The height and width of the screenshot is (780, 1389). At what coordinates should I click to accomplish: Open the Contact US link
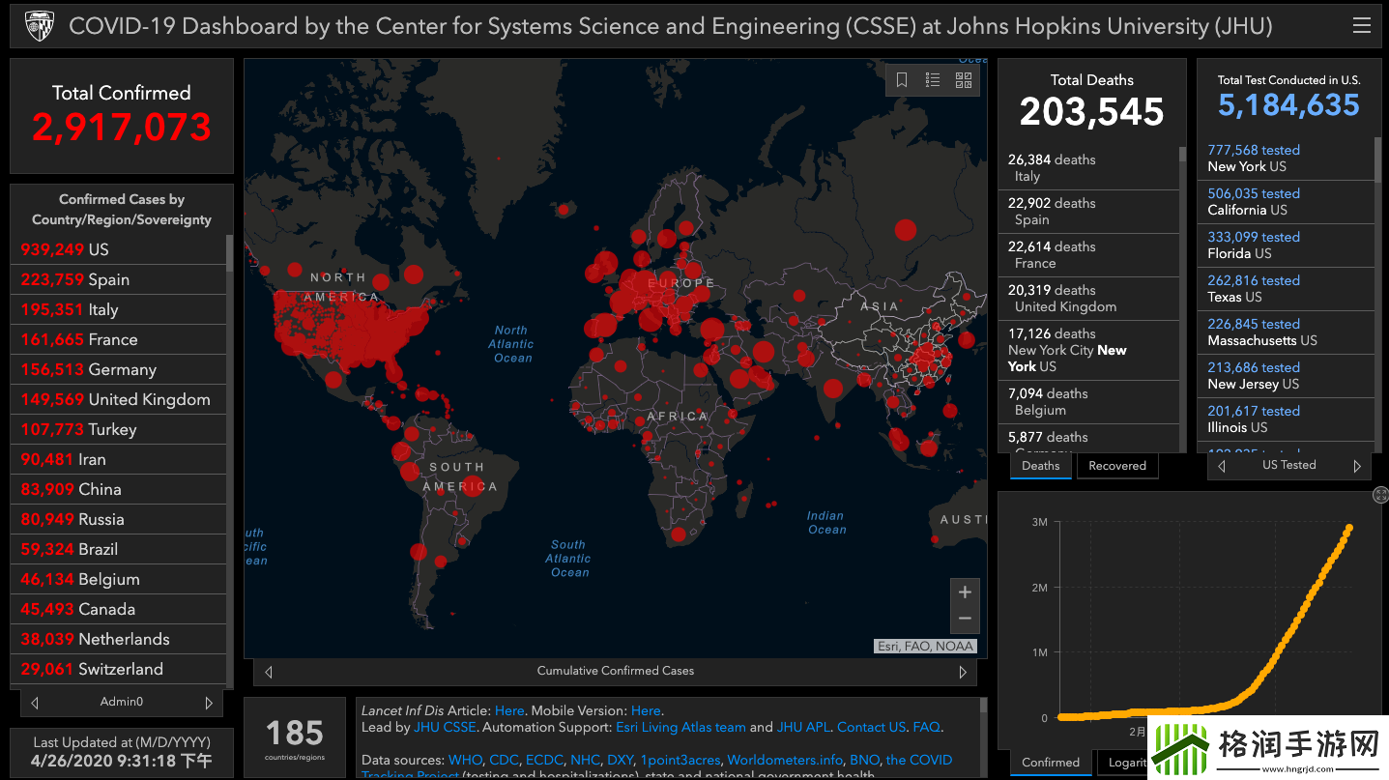(871, 727)
